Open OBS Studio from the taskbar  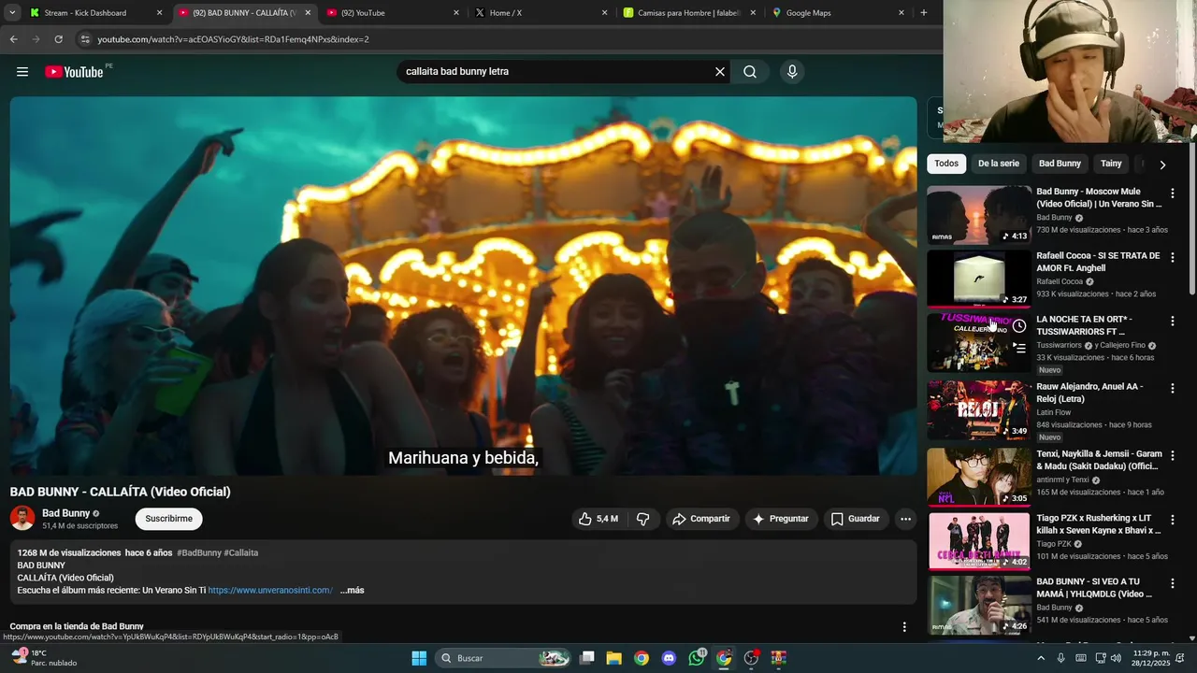[x=751, y=658]
